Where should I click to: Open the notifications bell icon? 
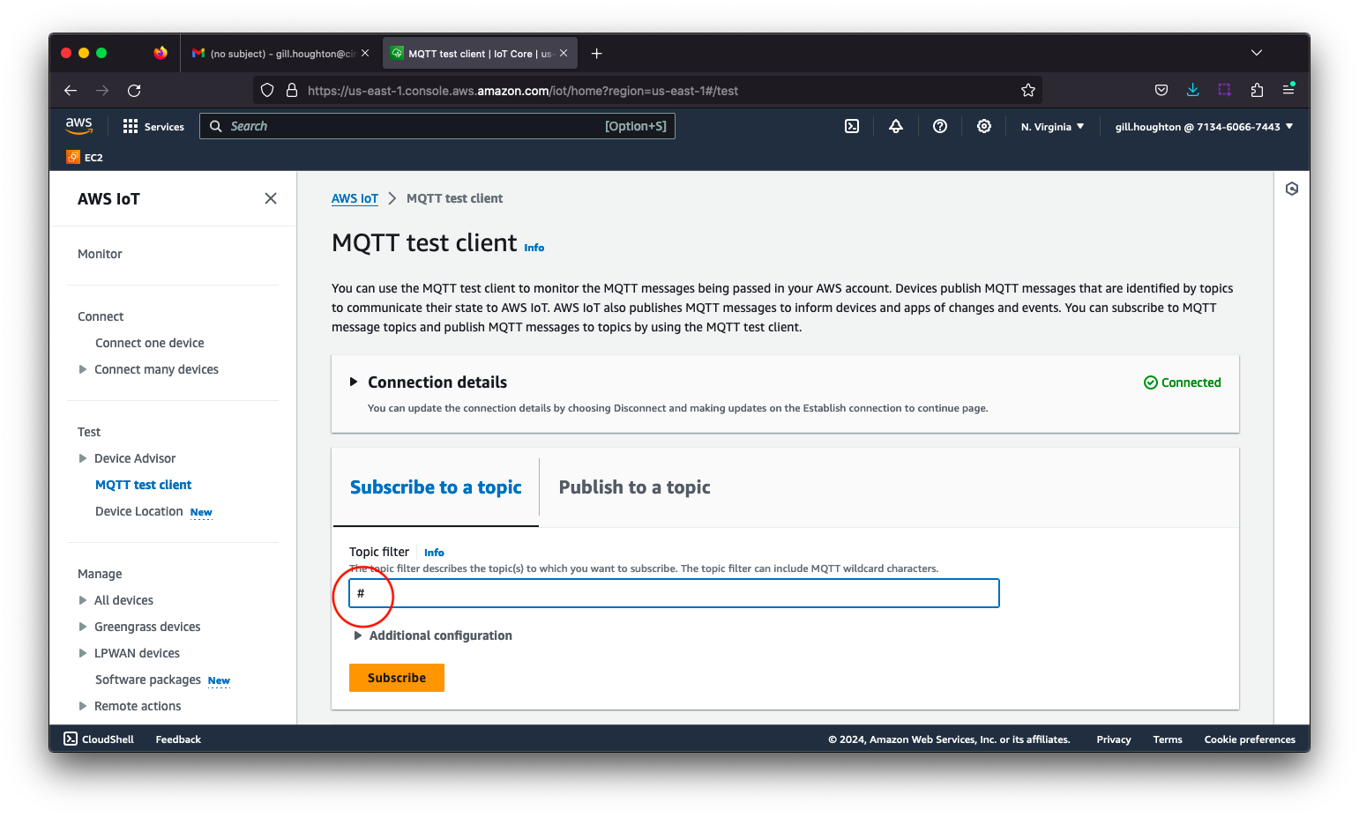896,126
